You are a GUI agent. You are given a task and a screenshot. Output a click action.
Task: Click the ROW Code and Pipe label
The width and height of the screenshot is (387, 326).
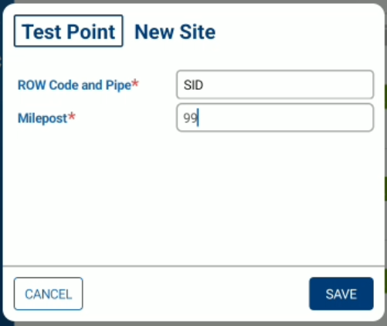pos(74,85)
